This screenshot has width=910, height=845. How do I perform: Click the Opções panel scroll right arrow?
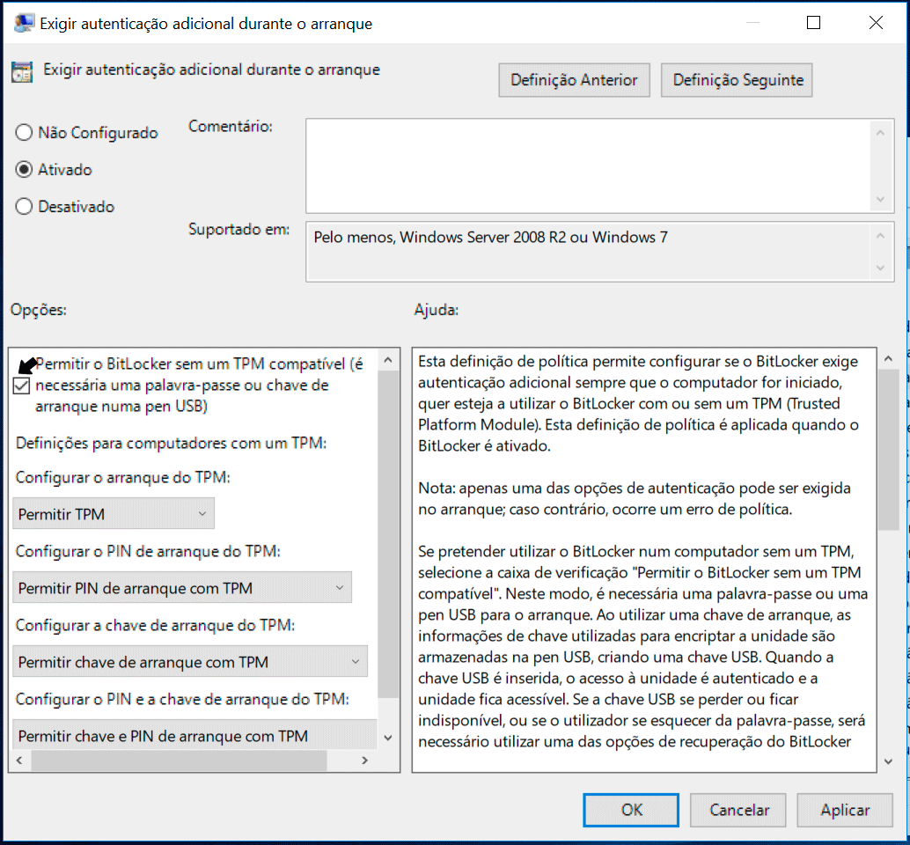(364, 760)
